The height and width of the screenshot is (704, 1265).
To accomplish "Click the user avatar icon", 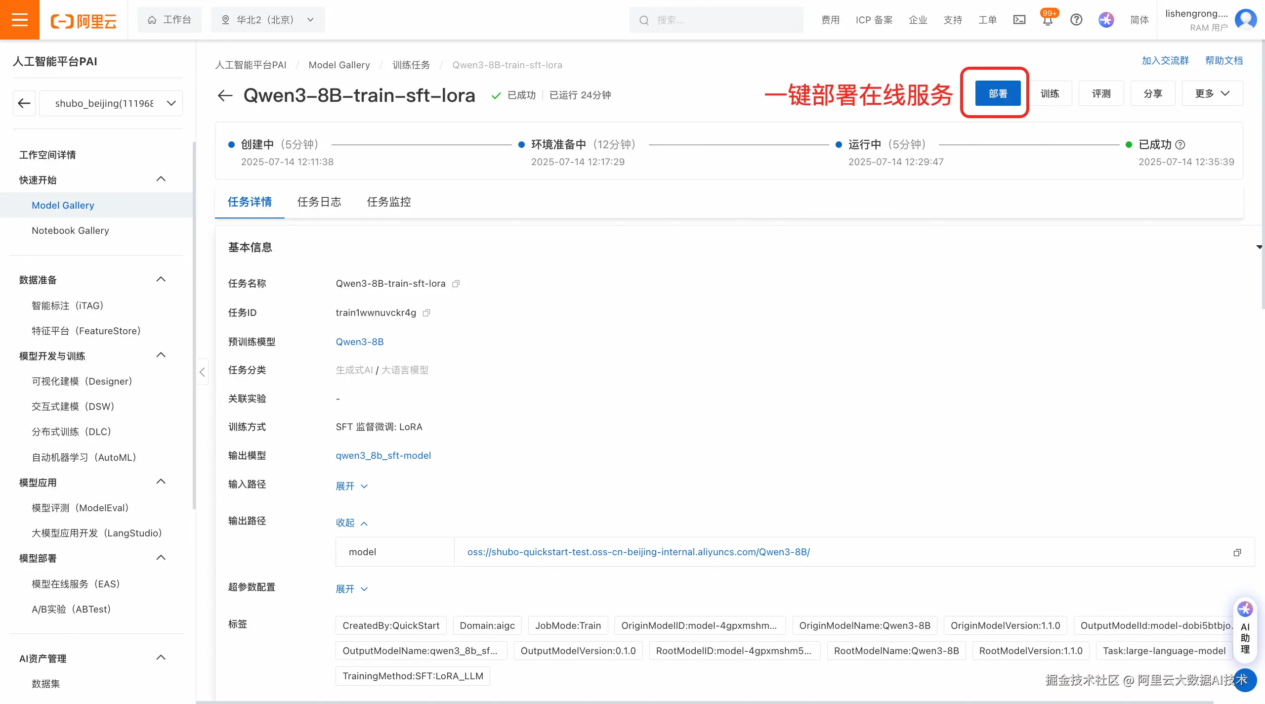I will click(x=1245, y=20).
